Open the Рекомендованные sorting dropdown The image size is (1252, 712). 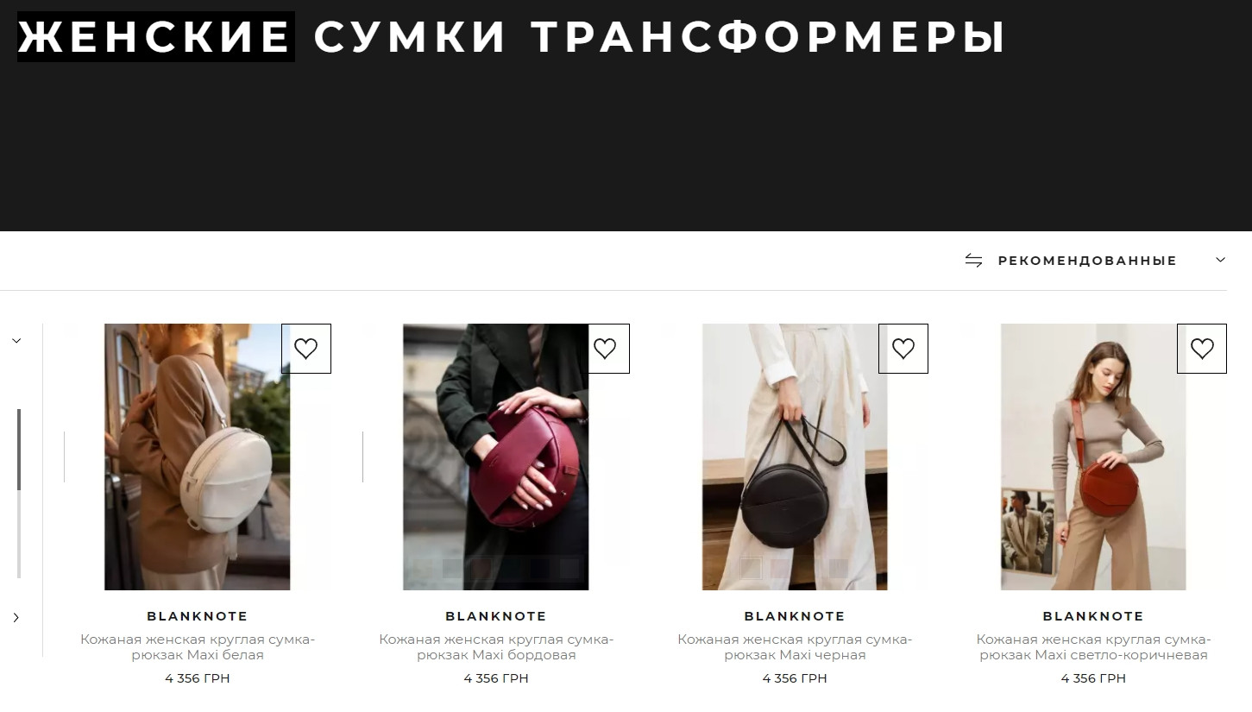click(1087, 261)
